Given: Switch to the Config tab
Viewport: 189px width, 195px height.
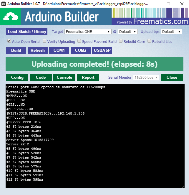Looking at the screenshot, I should point(17,77).
